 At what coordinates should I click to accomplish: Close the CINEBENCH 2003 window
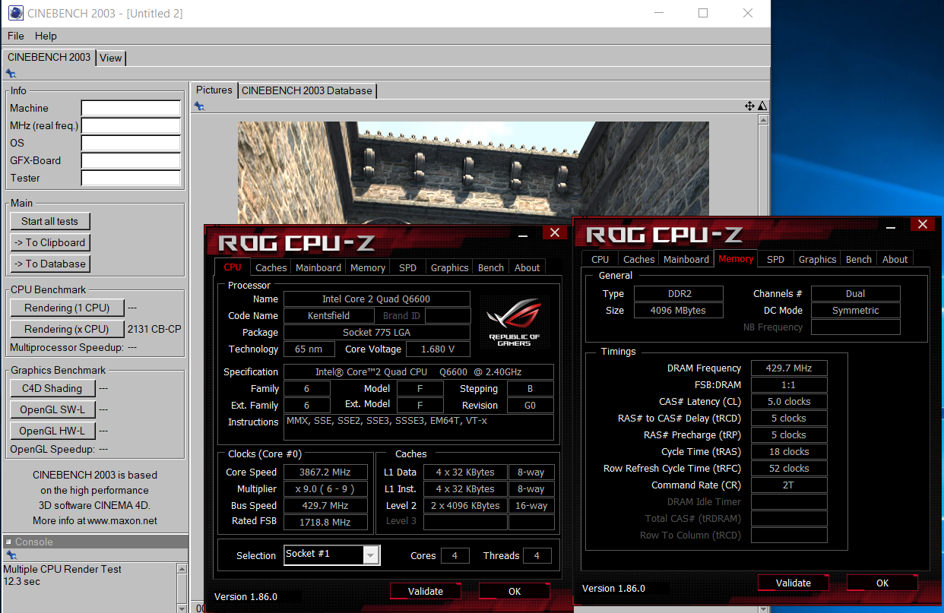click(748, 14)
